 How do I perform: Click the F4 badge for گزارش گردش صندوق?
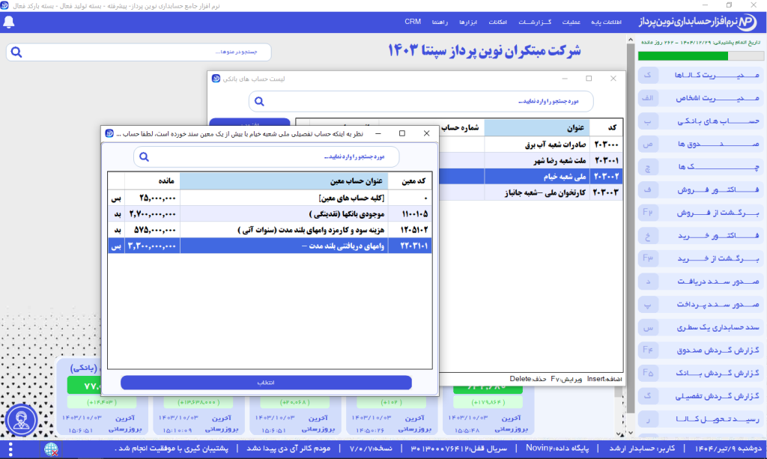click(648, 350)
